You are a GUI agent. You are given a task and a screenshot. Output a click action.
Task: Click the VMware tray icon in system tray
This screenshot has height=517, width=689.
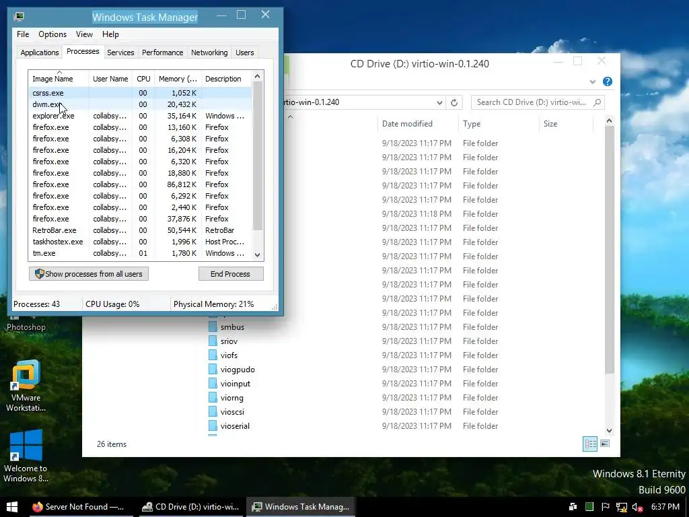[573, 506]
